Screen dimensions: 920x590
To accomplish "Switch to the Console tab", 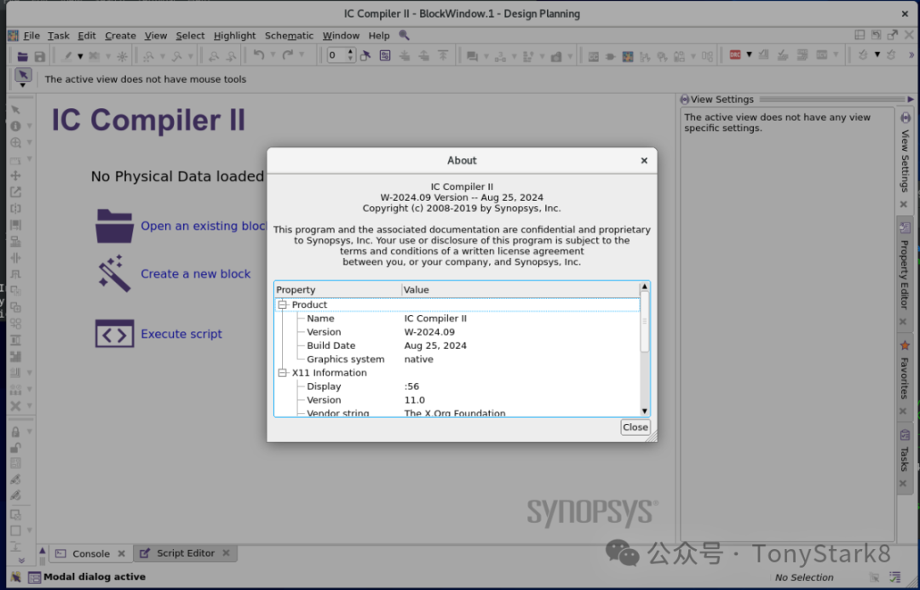I will coord(90,553).
